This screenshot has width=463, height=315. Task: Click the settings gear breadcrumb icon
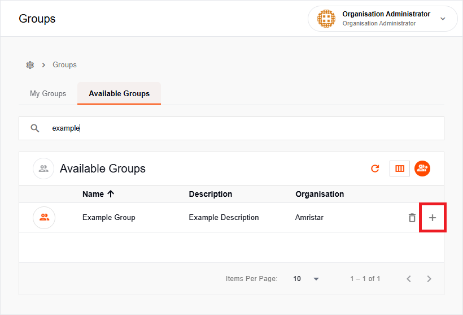point(30,65)
